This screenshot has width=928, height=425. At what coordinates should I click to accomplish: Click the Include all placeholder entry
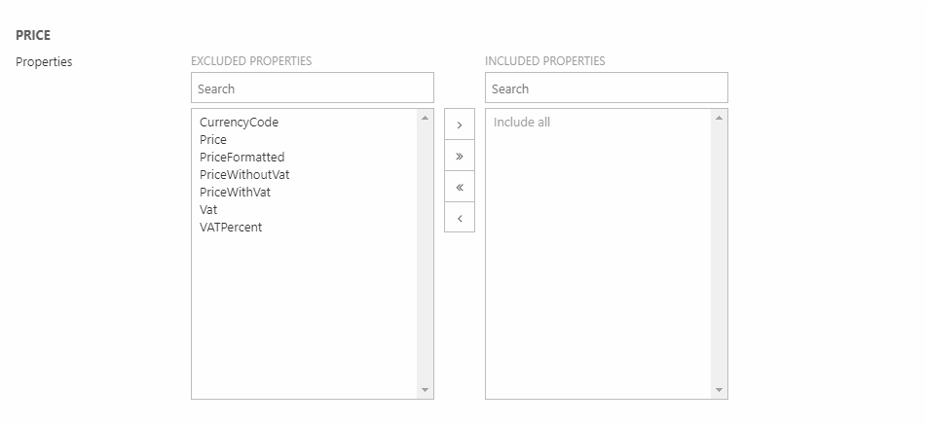[x=522, y=123]
